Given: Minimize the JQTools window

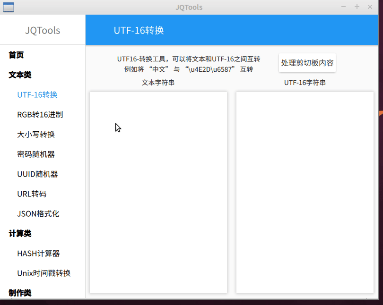Looking at the screenshot, I should [x=343, y=7].
